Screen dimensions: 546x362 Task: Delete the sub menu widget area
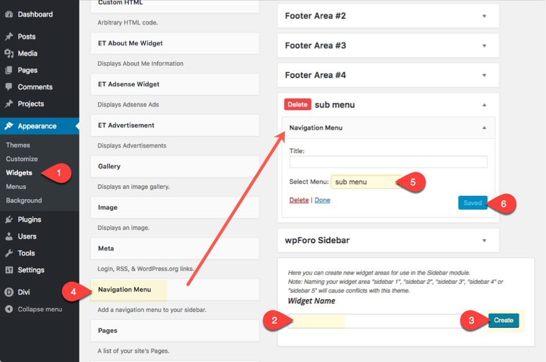297,105
